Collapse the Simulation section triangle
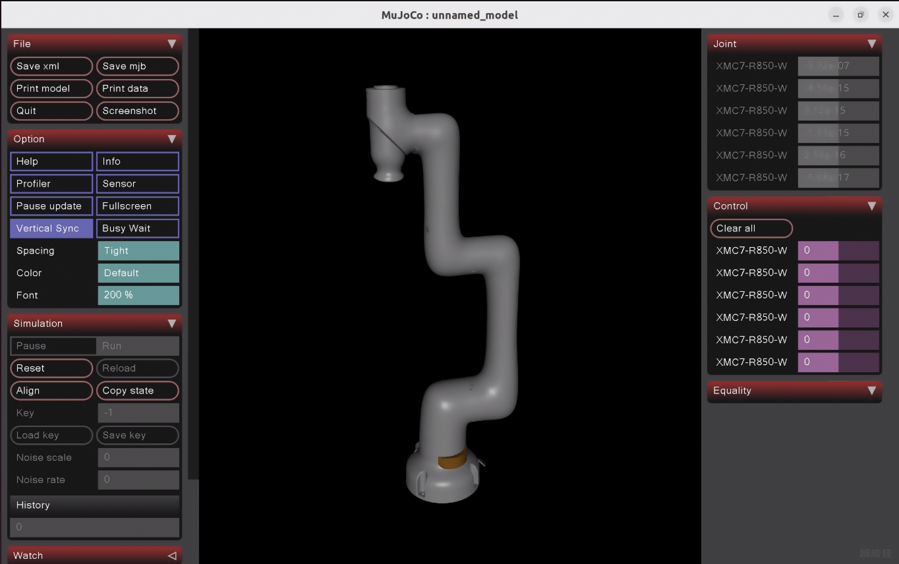The height and width of the screenshot is (564, 899). 172,324
